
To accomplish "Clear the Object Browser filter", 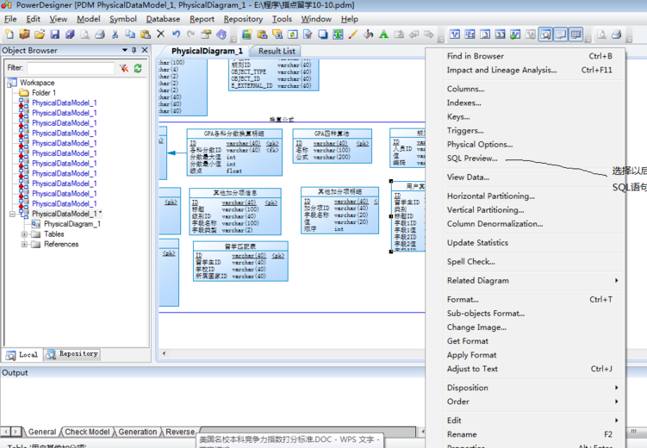I will click(x=124, y=68).
